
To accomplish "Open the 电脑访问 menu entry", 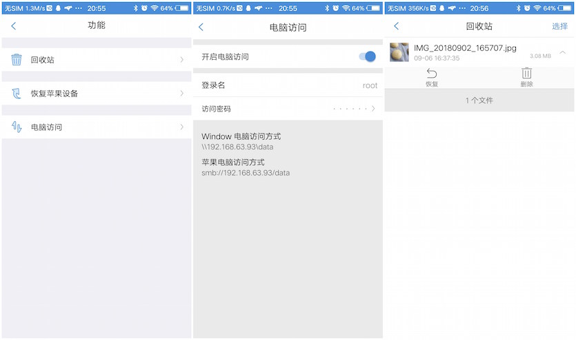I will 46,127.
